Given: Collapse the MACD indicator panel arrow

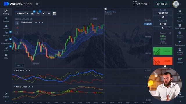Looking at the screenshot, I should (14, 87).
